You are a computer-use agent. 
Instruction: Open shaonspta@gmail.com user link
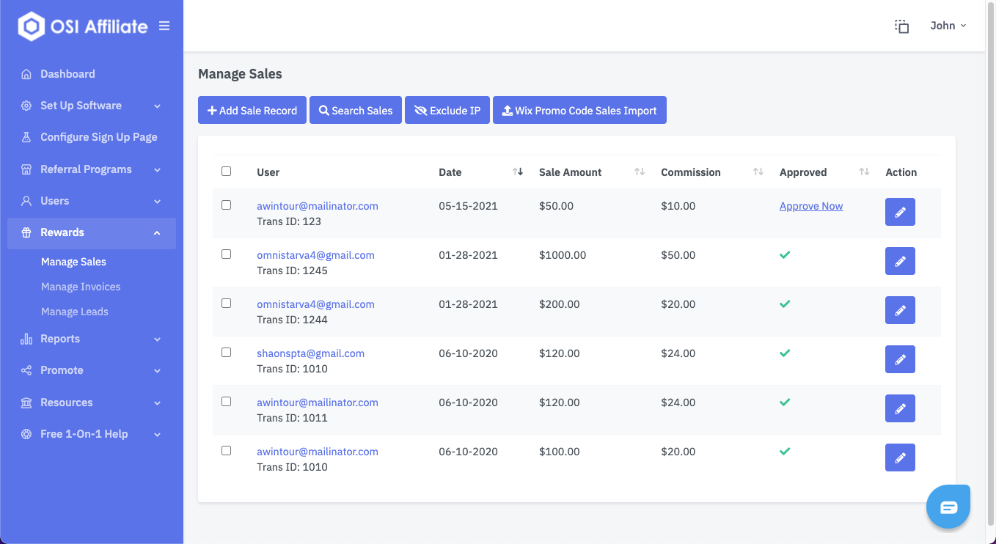310,353
